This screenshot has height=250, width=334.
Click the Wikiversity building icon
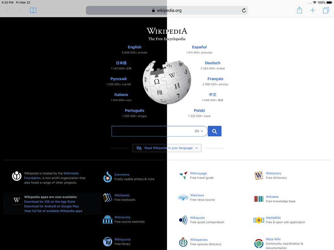(108, 220)
